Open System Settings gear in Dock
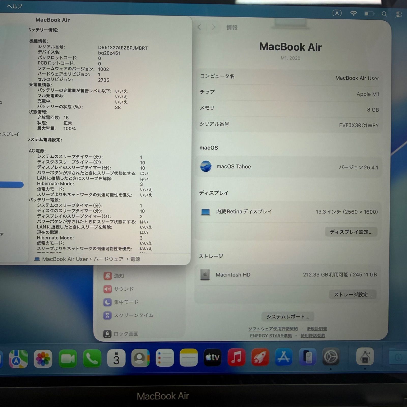 point(331,357)
